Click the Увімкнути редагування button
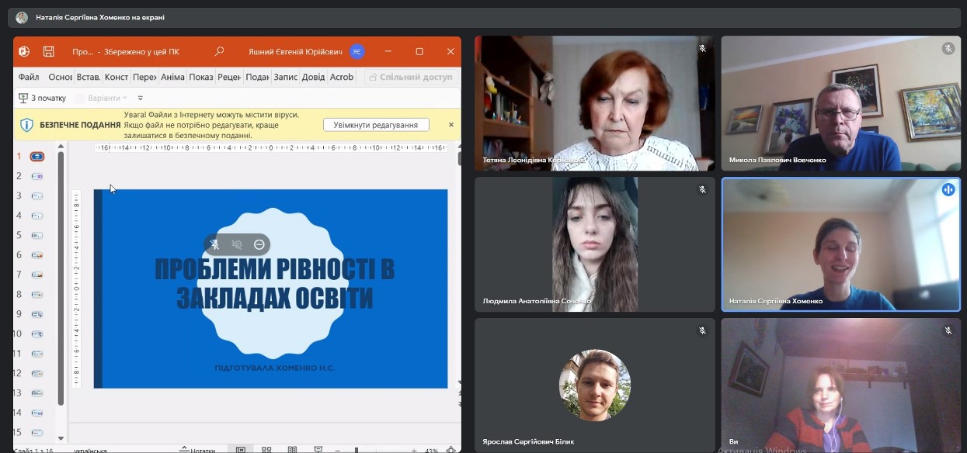 376,125
